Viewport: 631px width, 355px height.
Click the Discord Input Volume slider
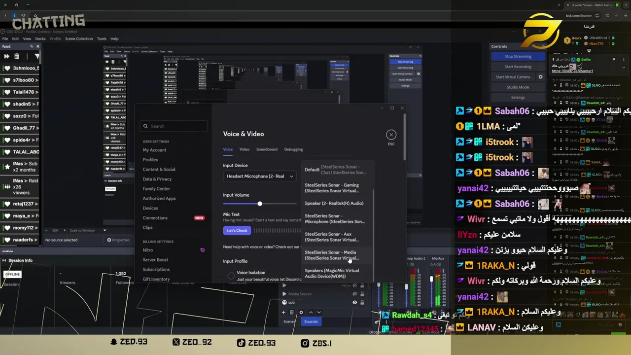[260, 204]
